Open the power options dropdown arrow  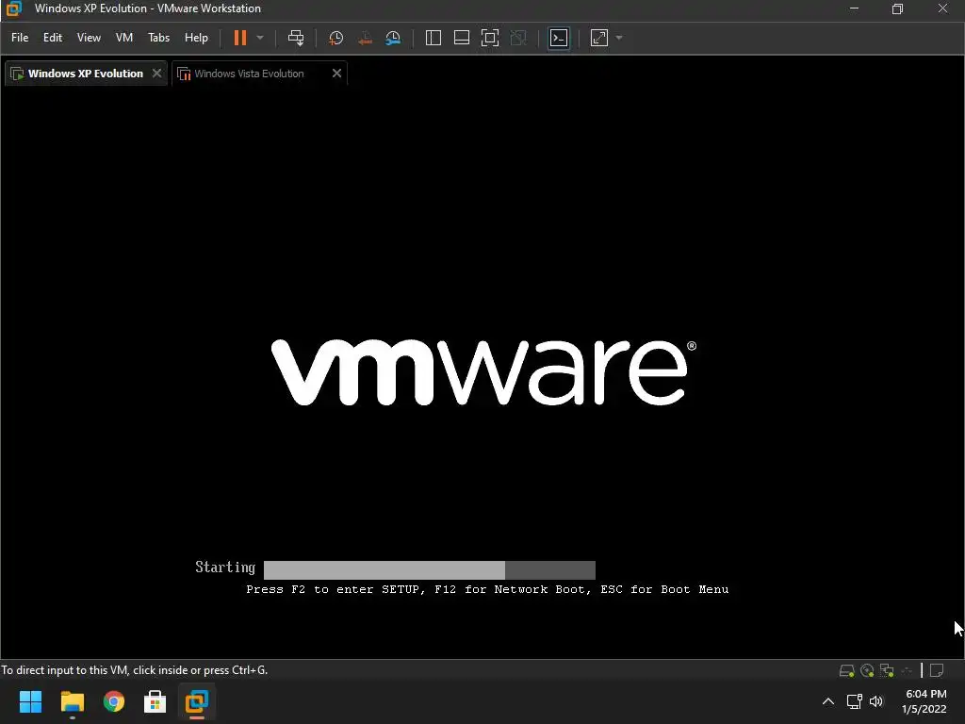pos(260,38)
